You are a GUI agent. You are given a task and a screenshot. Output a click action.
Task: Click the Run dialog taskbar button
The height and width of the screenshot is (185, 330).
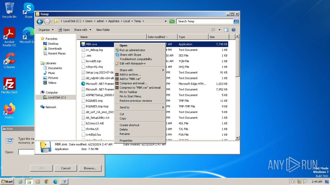pyautogui.click(x=64, y=182)
